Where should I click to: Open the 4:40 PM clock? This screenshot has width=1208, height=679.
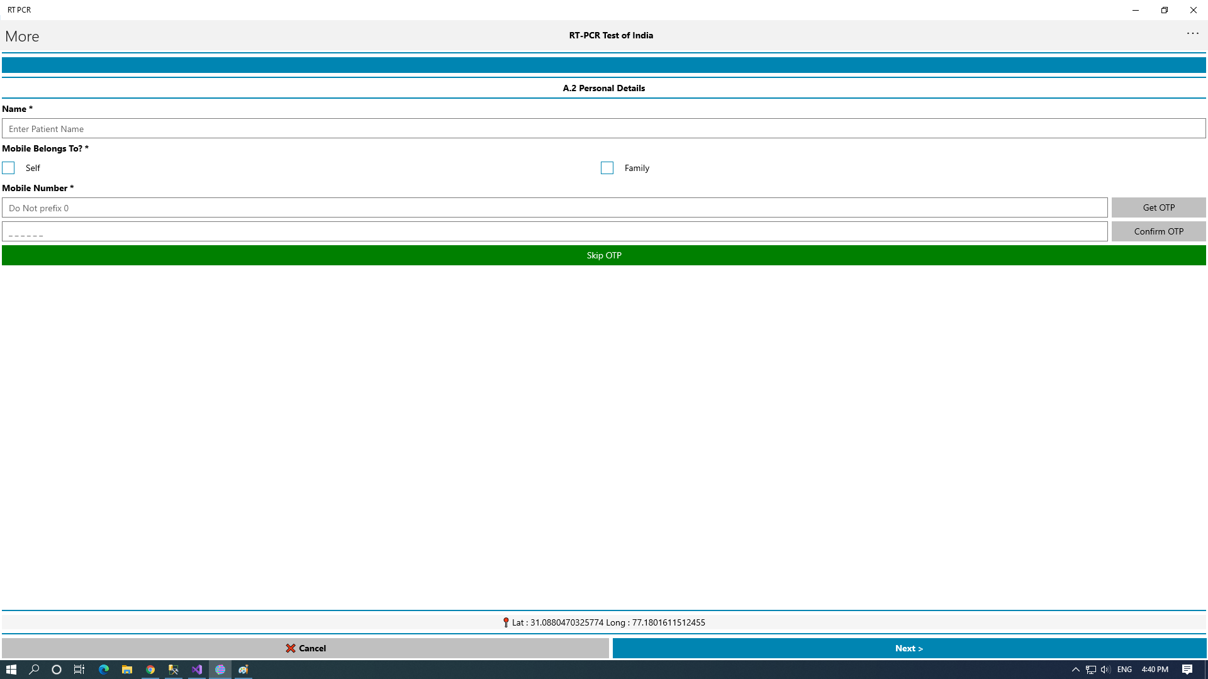click(x=1155, y=670)
